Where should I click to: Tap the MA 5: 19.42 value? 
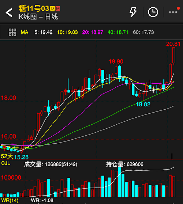[x=44, y=32]
